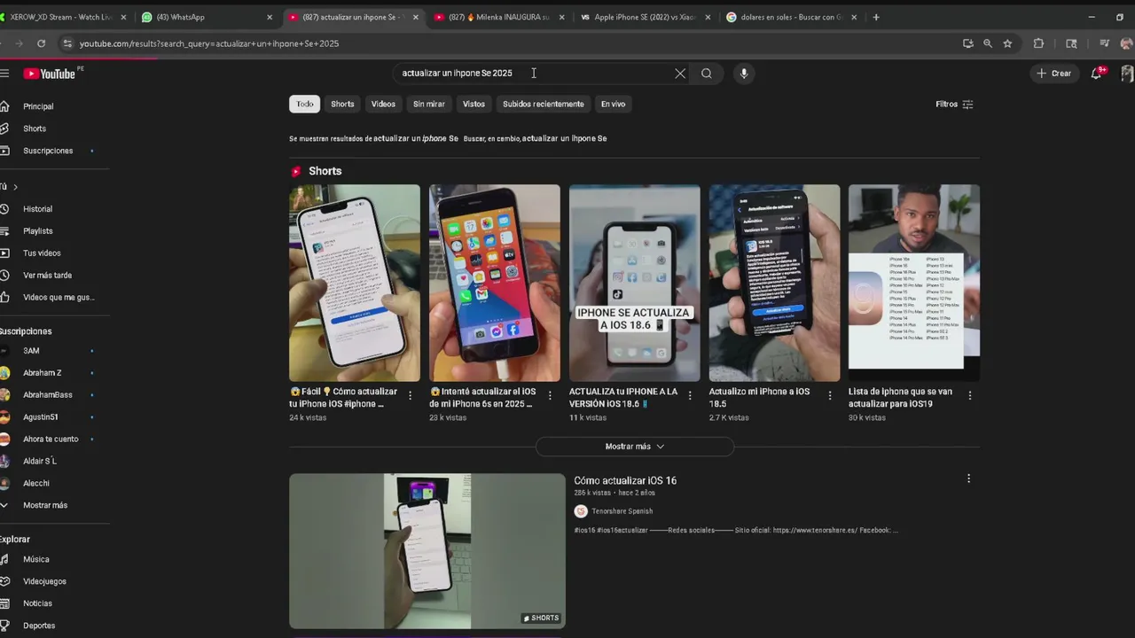1135x638 pixels.
Task: Click Cómo actualizar iOS 16 video thumbnail
Action: (427, 551)
